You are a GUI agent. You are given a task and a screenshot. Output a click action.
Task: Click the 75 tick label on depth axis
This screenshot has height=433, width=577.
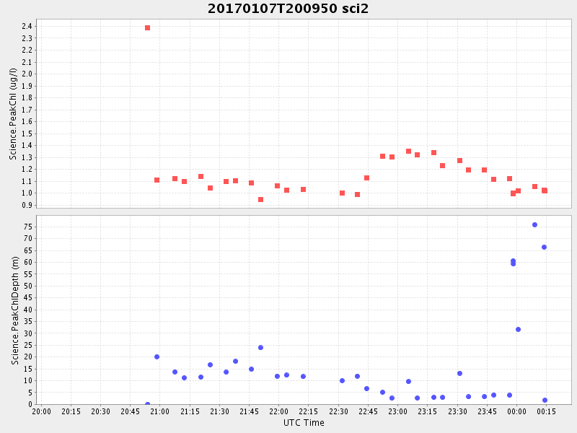(x=27, y=227)
